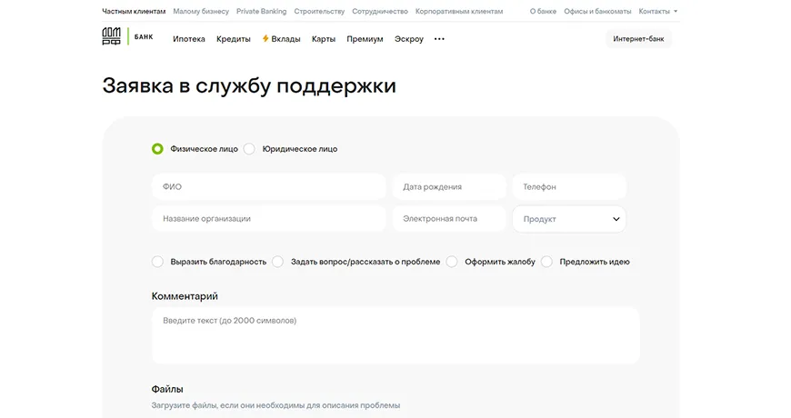Select the Оформить жалобу option
This screenshot has height=418, width=791.
click(x=452, y=262)
